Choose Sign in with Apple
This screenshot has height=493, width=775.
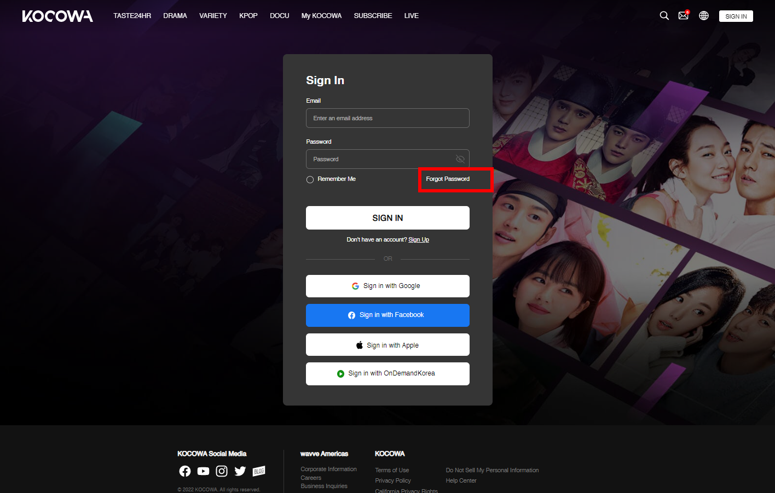pos(387,345)
